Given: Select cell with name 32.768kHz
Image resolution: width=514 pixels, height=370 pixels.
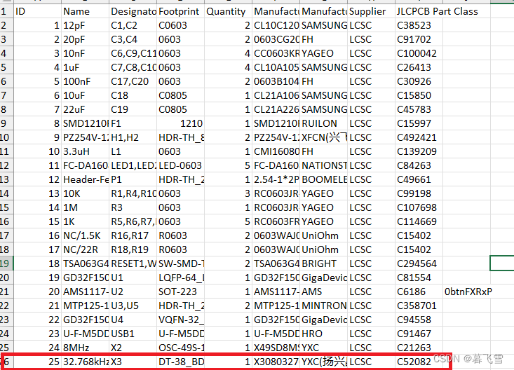Looking at the screenshot, I should pyautogui.click(x=85, y=362).
